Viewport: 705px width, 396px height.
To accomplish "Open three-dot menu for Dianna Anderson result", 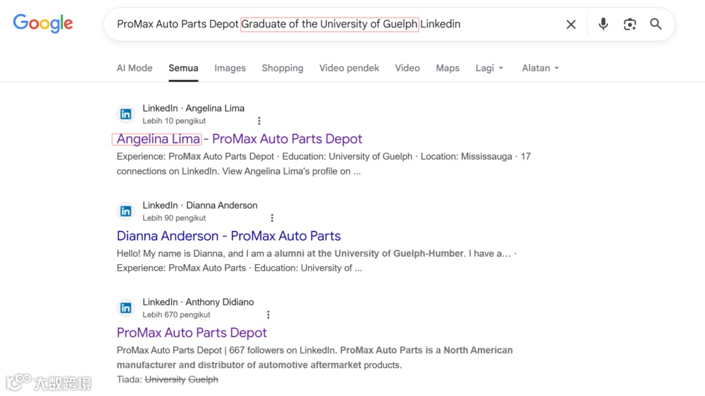I will click(272, 218).
